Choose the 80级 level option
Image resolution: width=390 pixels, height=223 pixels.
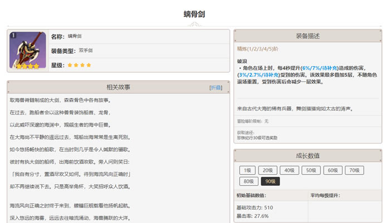(x=247, y=181)
